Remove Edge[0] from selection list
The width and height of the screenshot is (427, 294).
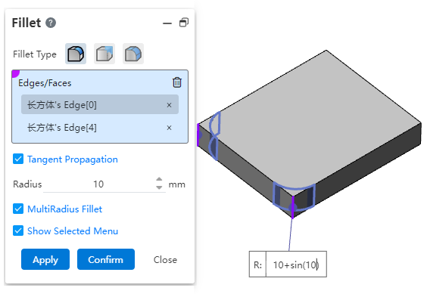[x=169, y=105]
